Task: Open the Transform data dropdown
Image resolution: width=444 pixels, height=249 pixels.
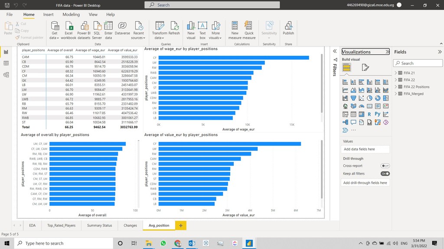Action: [160, 31]
